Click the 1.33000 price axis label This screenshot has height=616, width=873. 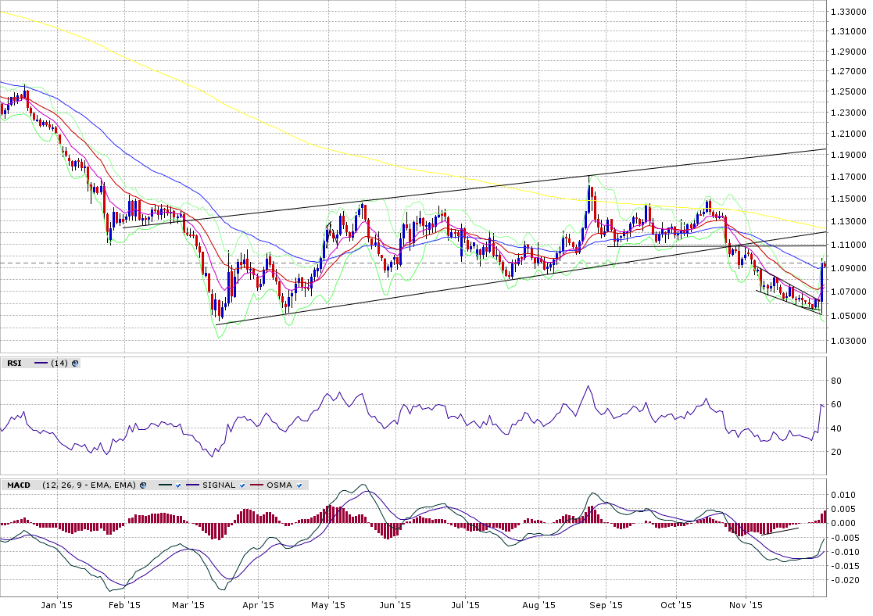pos(846,12)
